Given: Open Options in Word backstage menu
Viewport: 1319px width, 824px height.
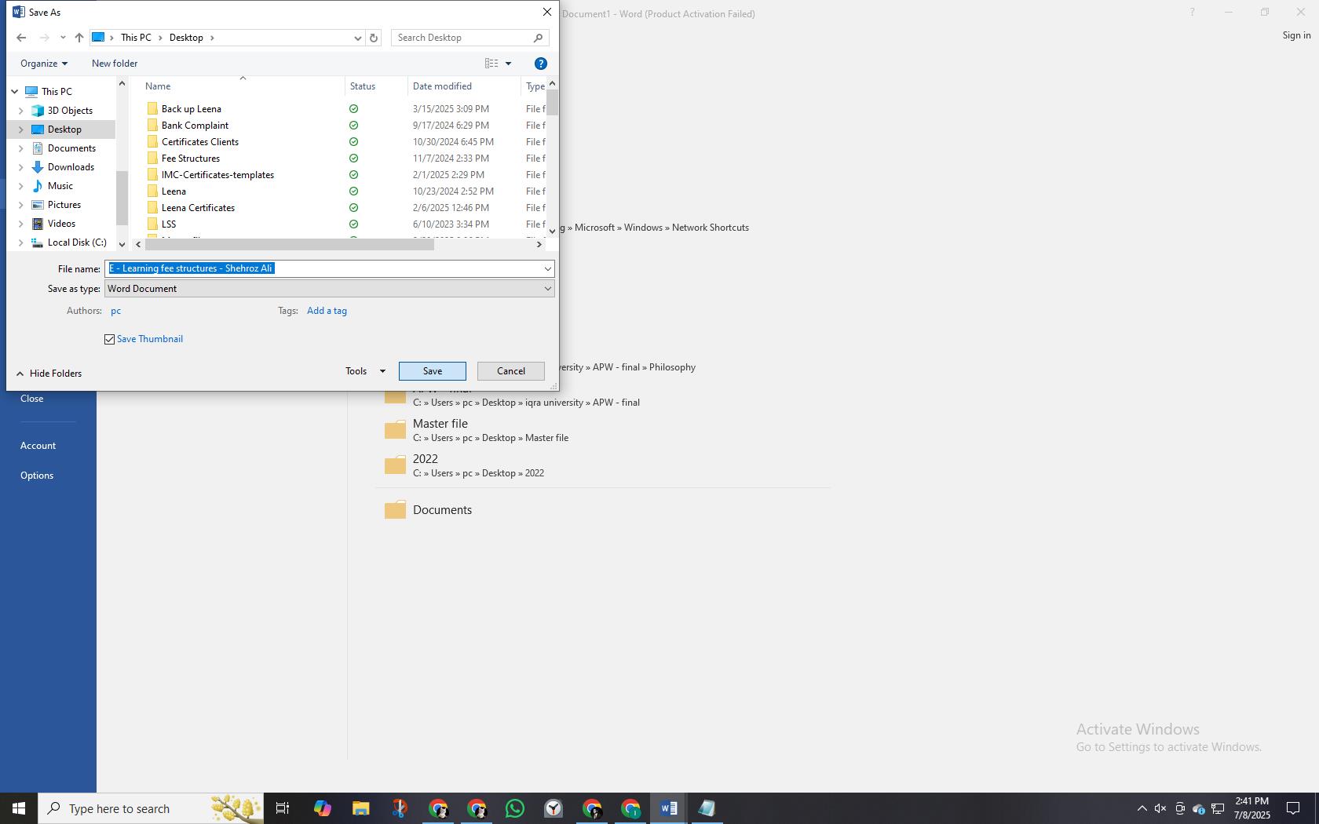Looking at the screenshot, I should [x=37, y=476].
